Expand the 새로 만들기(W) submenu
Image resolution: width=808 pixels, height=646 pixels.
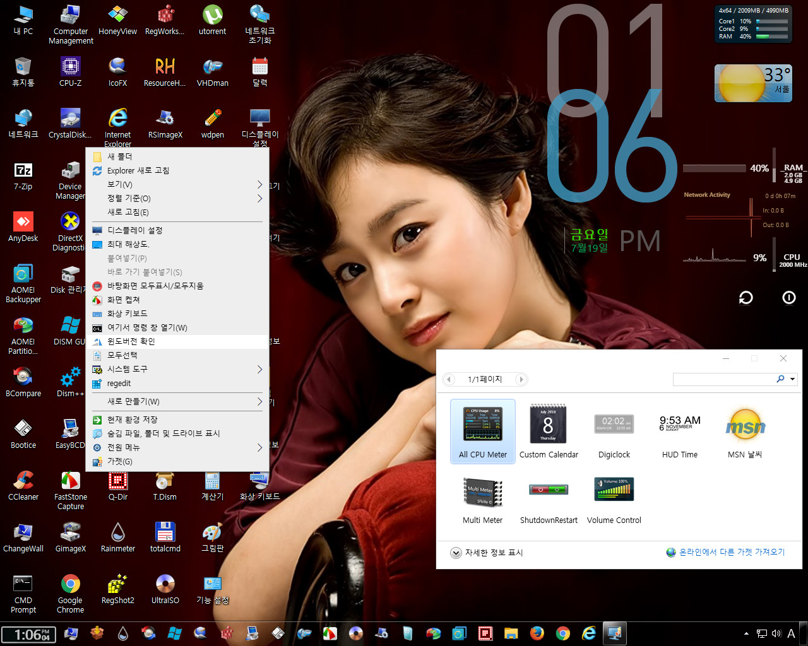(177, 401)
